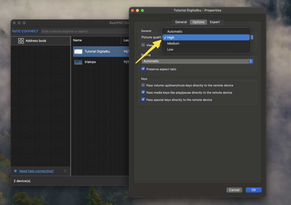This screenshot has width=291, height=205.
Task: Switch to the Expert tab
Action: coord(215,22)
